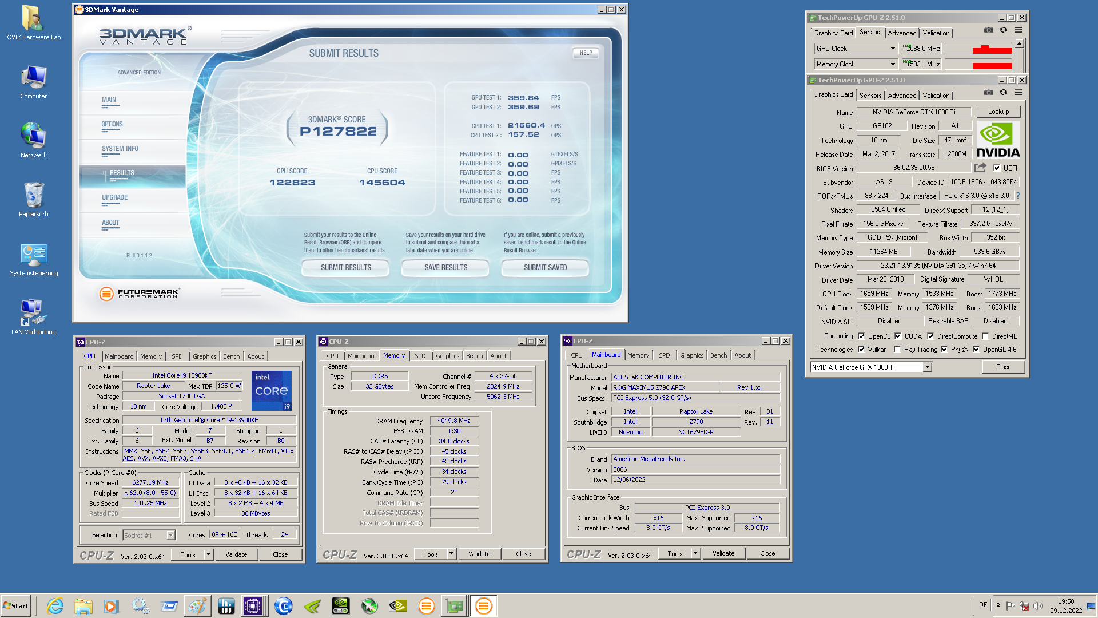Toggle the Ray Tracing checkbox
The image size is (1098, 618).
pyautogui.click(x=897, y=350)
